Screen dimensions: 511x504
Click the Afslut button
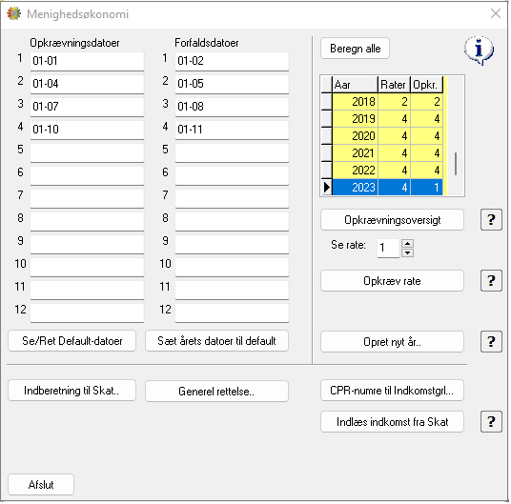click(41, 485)
